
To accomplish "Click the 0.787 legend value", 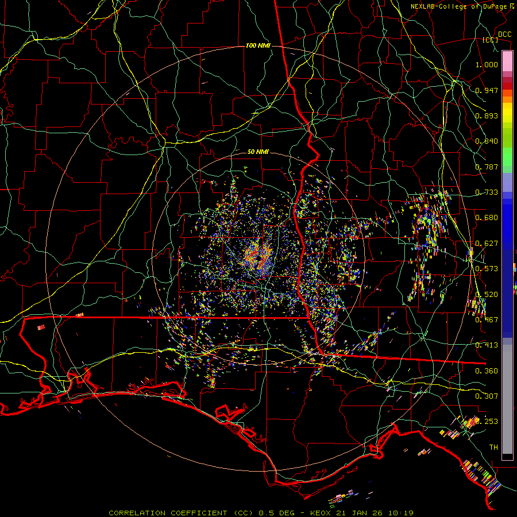I will pos(487,167).
